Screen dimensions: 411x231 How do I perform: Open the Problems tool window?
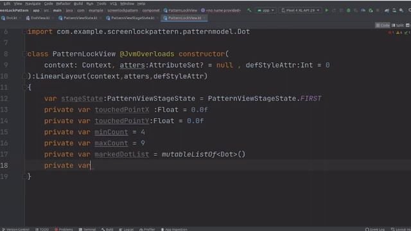point(64,229)
